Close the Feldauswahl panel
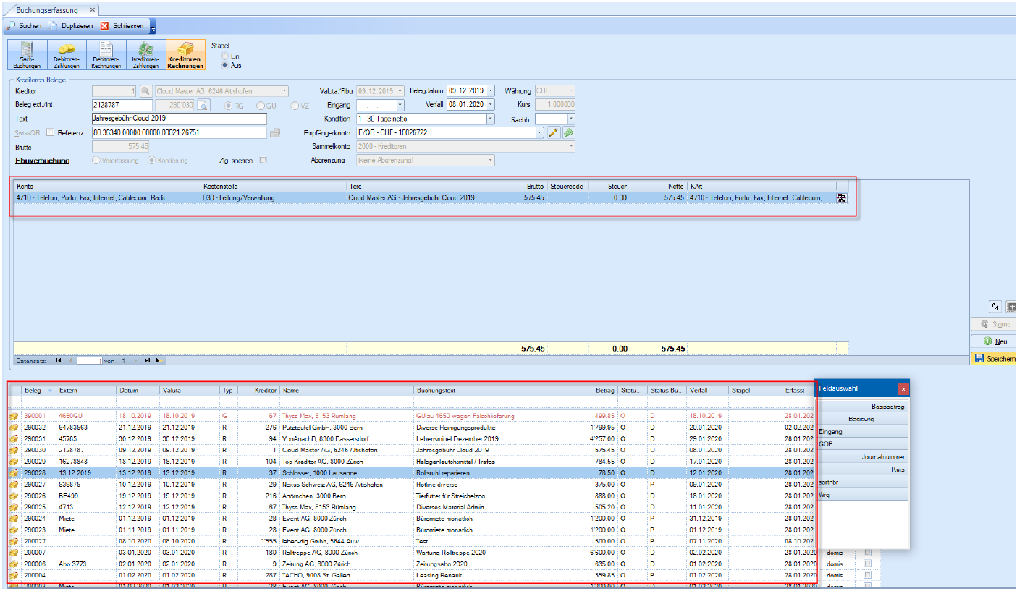Screen dimensions: 1017x591 click(903, 389)
